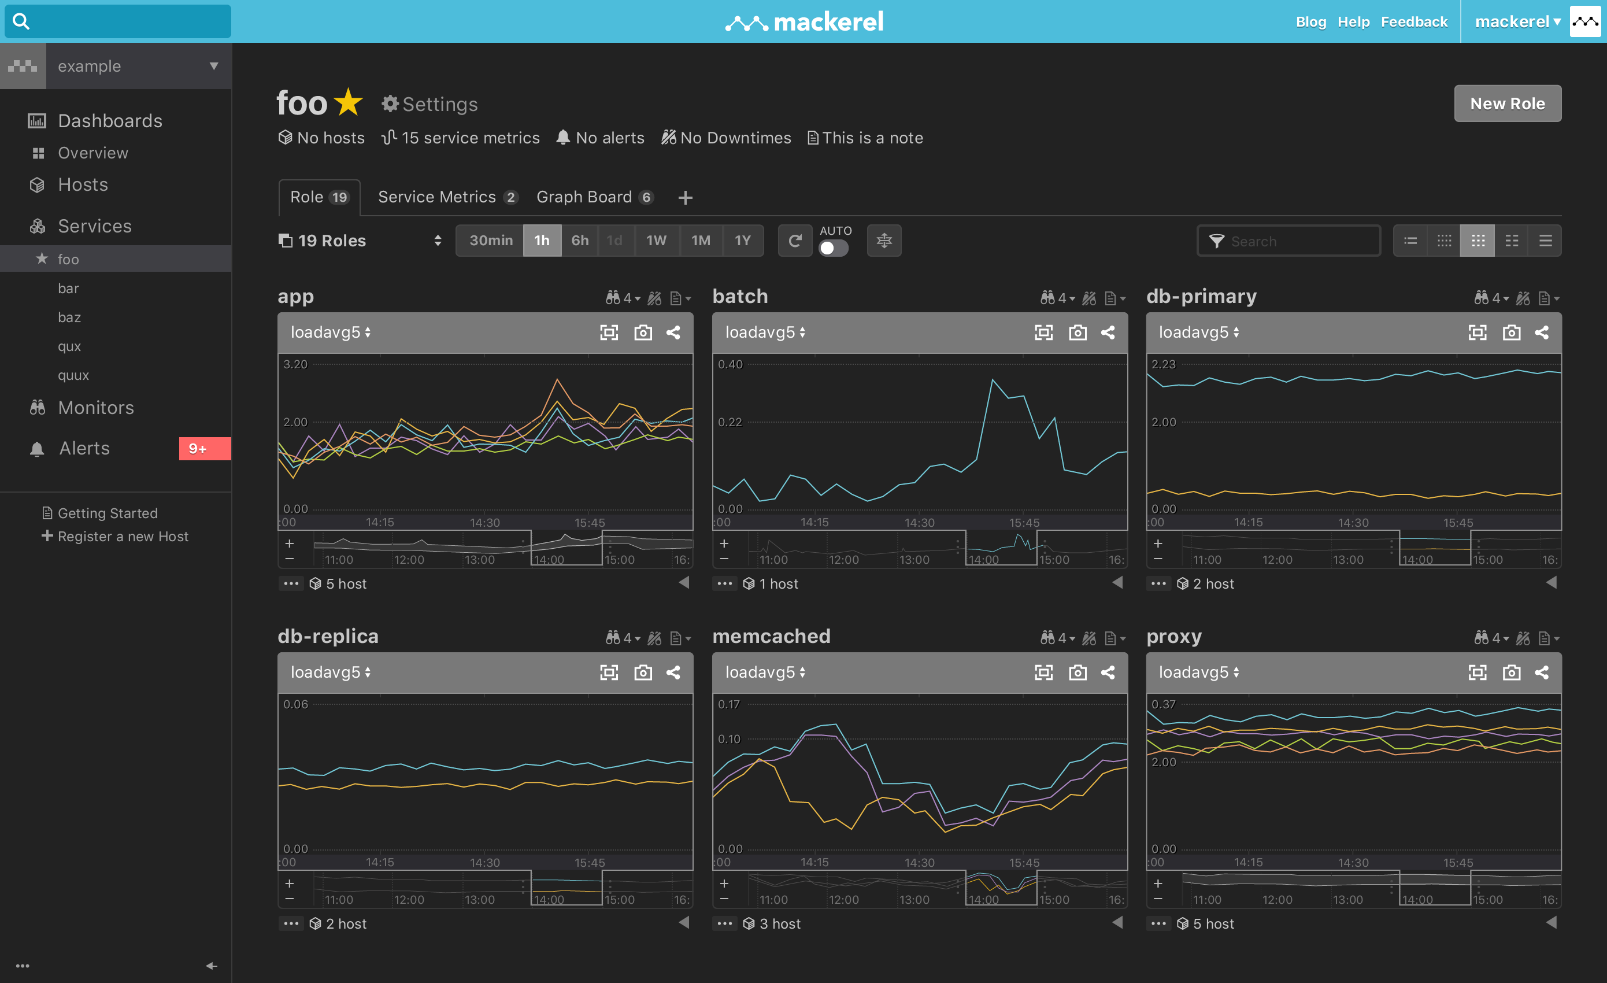Switch to single-column rows layout
The image size is (1607, 983).
(1545, 241)
